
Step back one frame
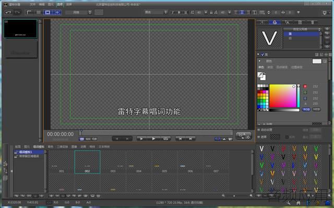(x=117, y=139)
